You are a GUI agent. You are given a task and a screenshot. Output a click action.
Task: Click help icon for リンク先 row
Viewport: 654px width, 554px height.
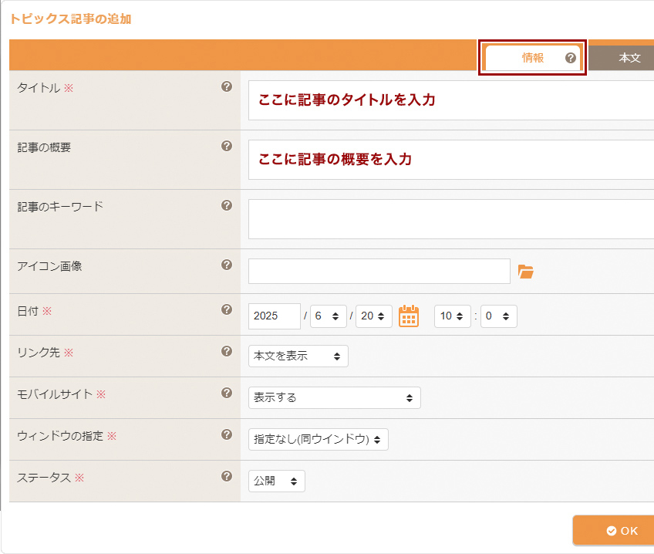coord(227,351)
